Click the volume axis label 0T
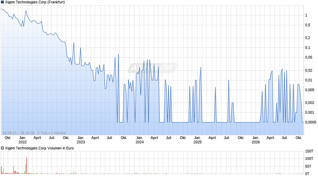 point(307,174)
